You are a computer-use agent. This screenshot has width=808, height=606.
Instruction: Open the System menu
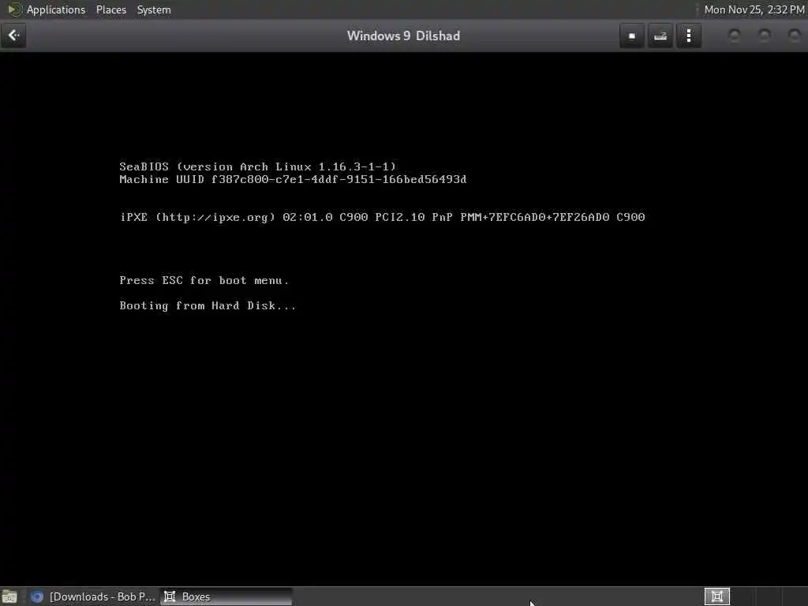point(154,9)
